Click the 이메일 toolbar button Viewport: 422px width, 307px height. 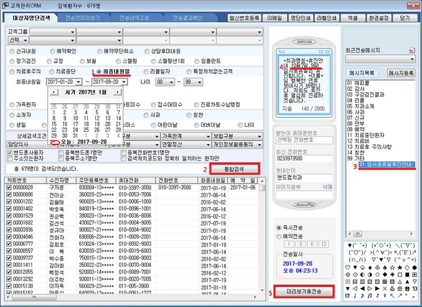pos(275,17)
